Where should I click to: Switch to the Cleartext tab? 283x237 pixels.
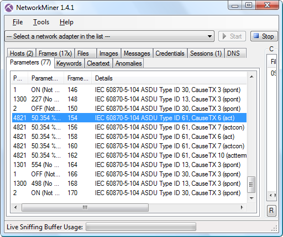pyautogui.click(x=98, y=63)
